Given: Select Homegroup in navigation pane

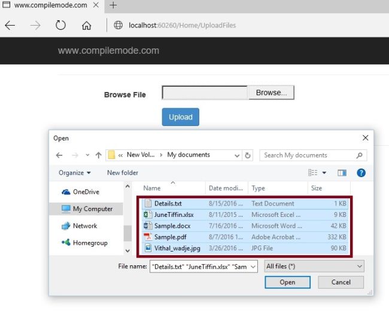Looking at the screenshot, I should [86, 243].
